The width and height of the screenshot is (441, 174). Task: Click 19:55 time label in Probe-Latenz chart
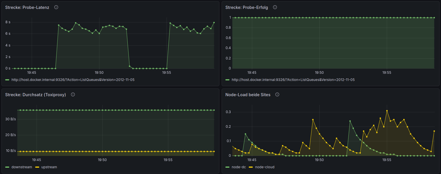(x=167, y=73)
